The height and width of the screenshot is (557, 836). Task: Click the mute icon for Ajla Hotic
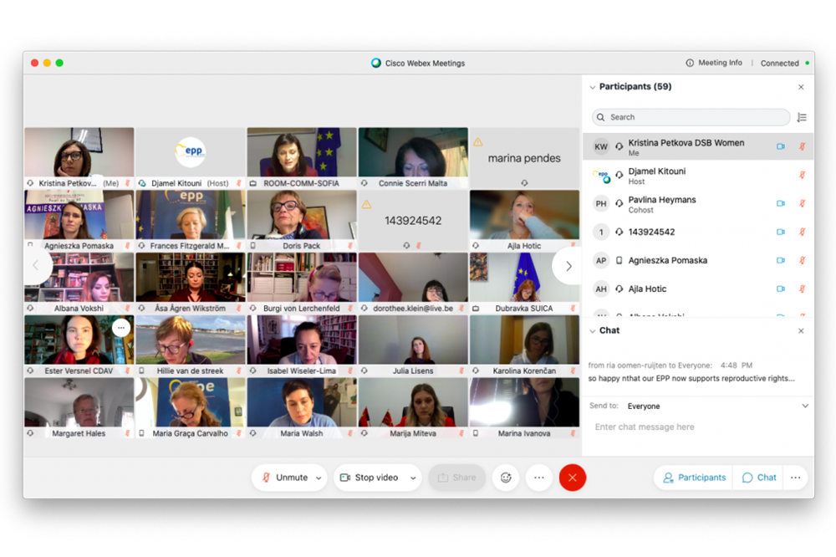[x=802, y=289]
